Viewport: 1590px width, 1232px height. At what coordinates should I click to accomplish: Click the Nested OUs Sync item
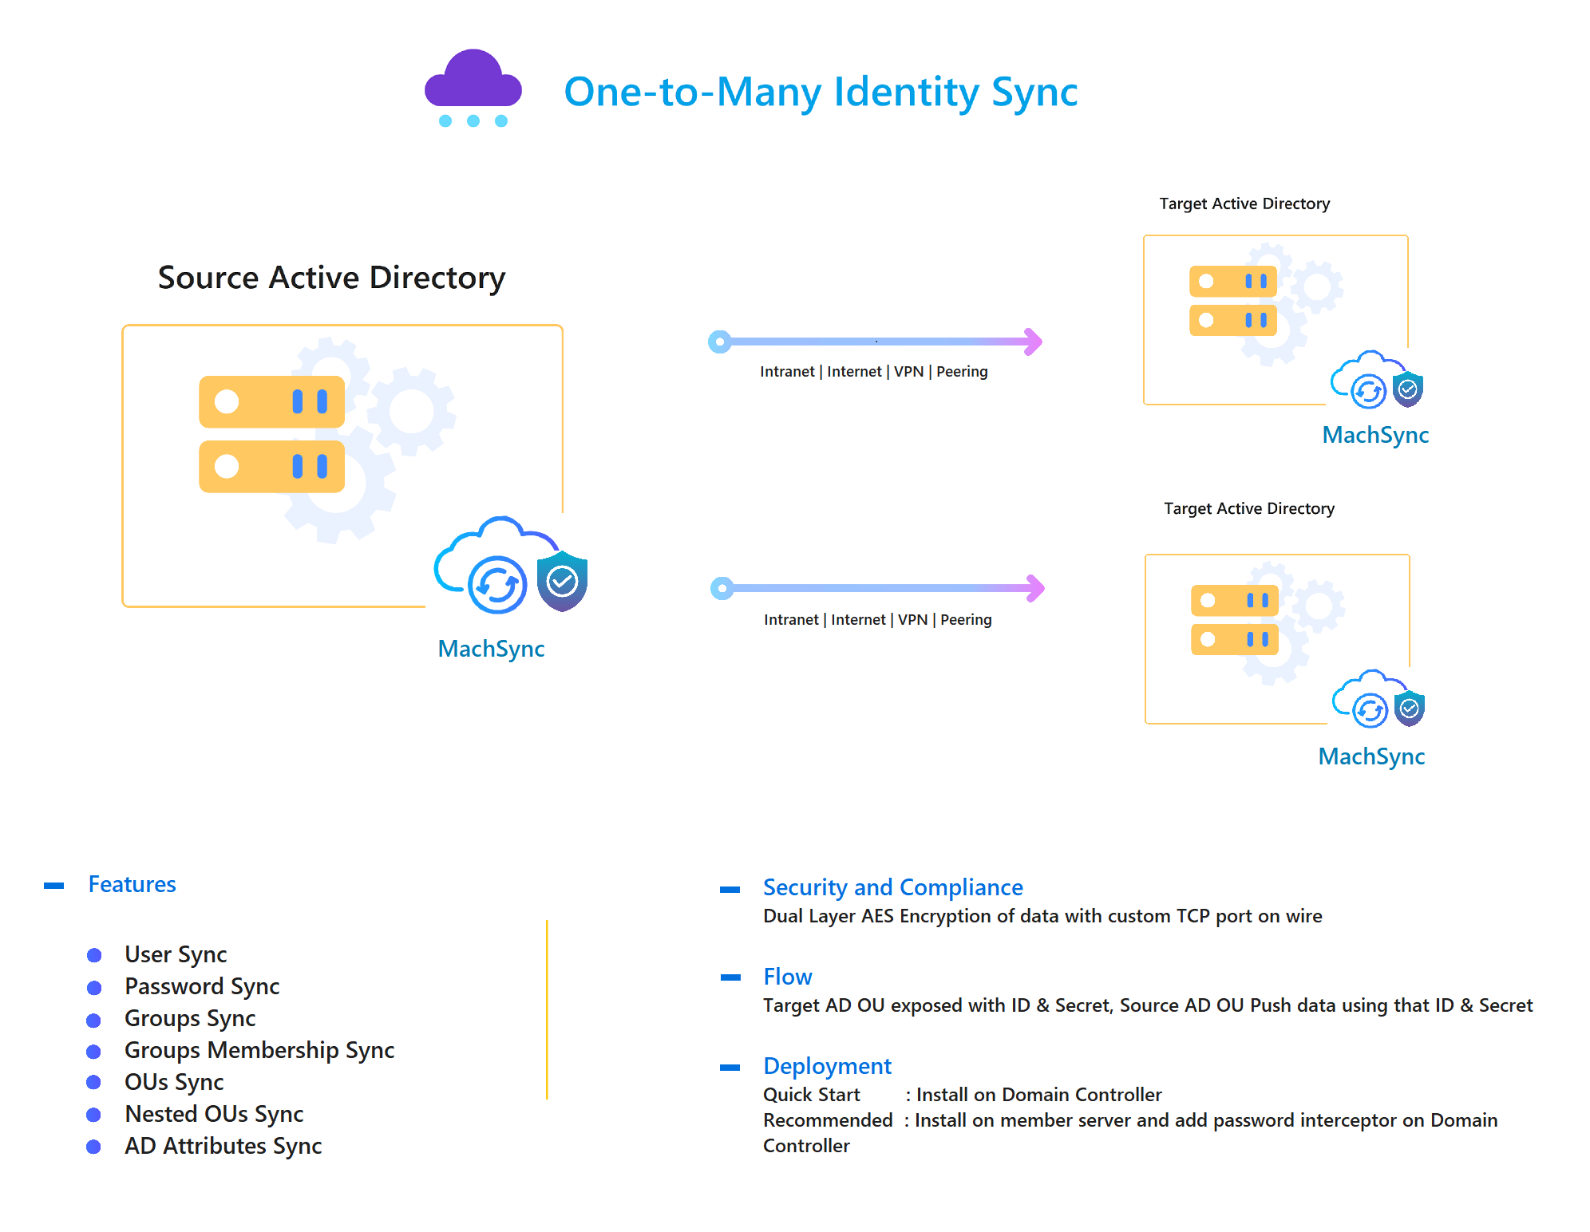[214, 1114]
